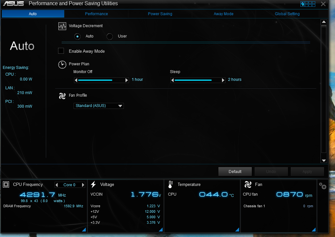The image size is (335, 237).
Task: Switch to previous CPU core with left arrow
Action: [56, 185]
